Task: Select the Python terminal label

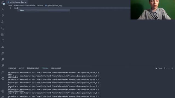Action: pos(160,68)
